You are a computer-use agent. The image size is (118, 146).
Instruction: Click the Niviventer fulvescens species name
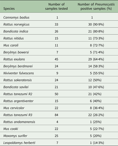click(19, 73)
